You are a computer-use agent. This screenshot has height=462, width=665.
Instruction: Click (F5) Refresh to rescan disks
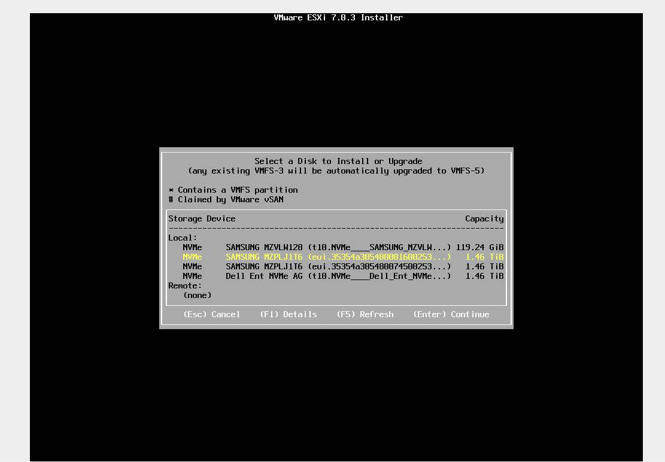[x=365, y=314]
